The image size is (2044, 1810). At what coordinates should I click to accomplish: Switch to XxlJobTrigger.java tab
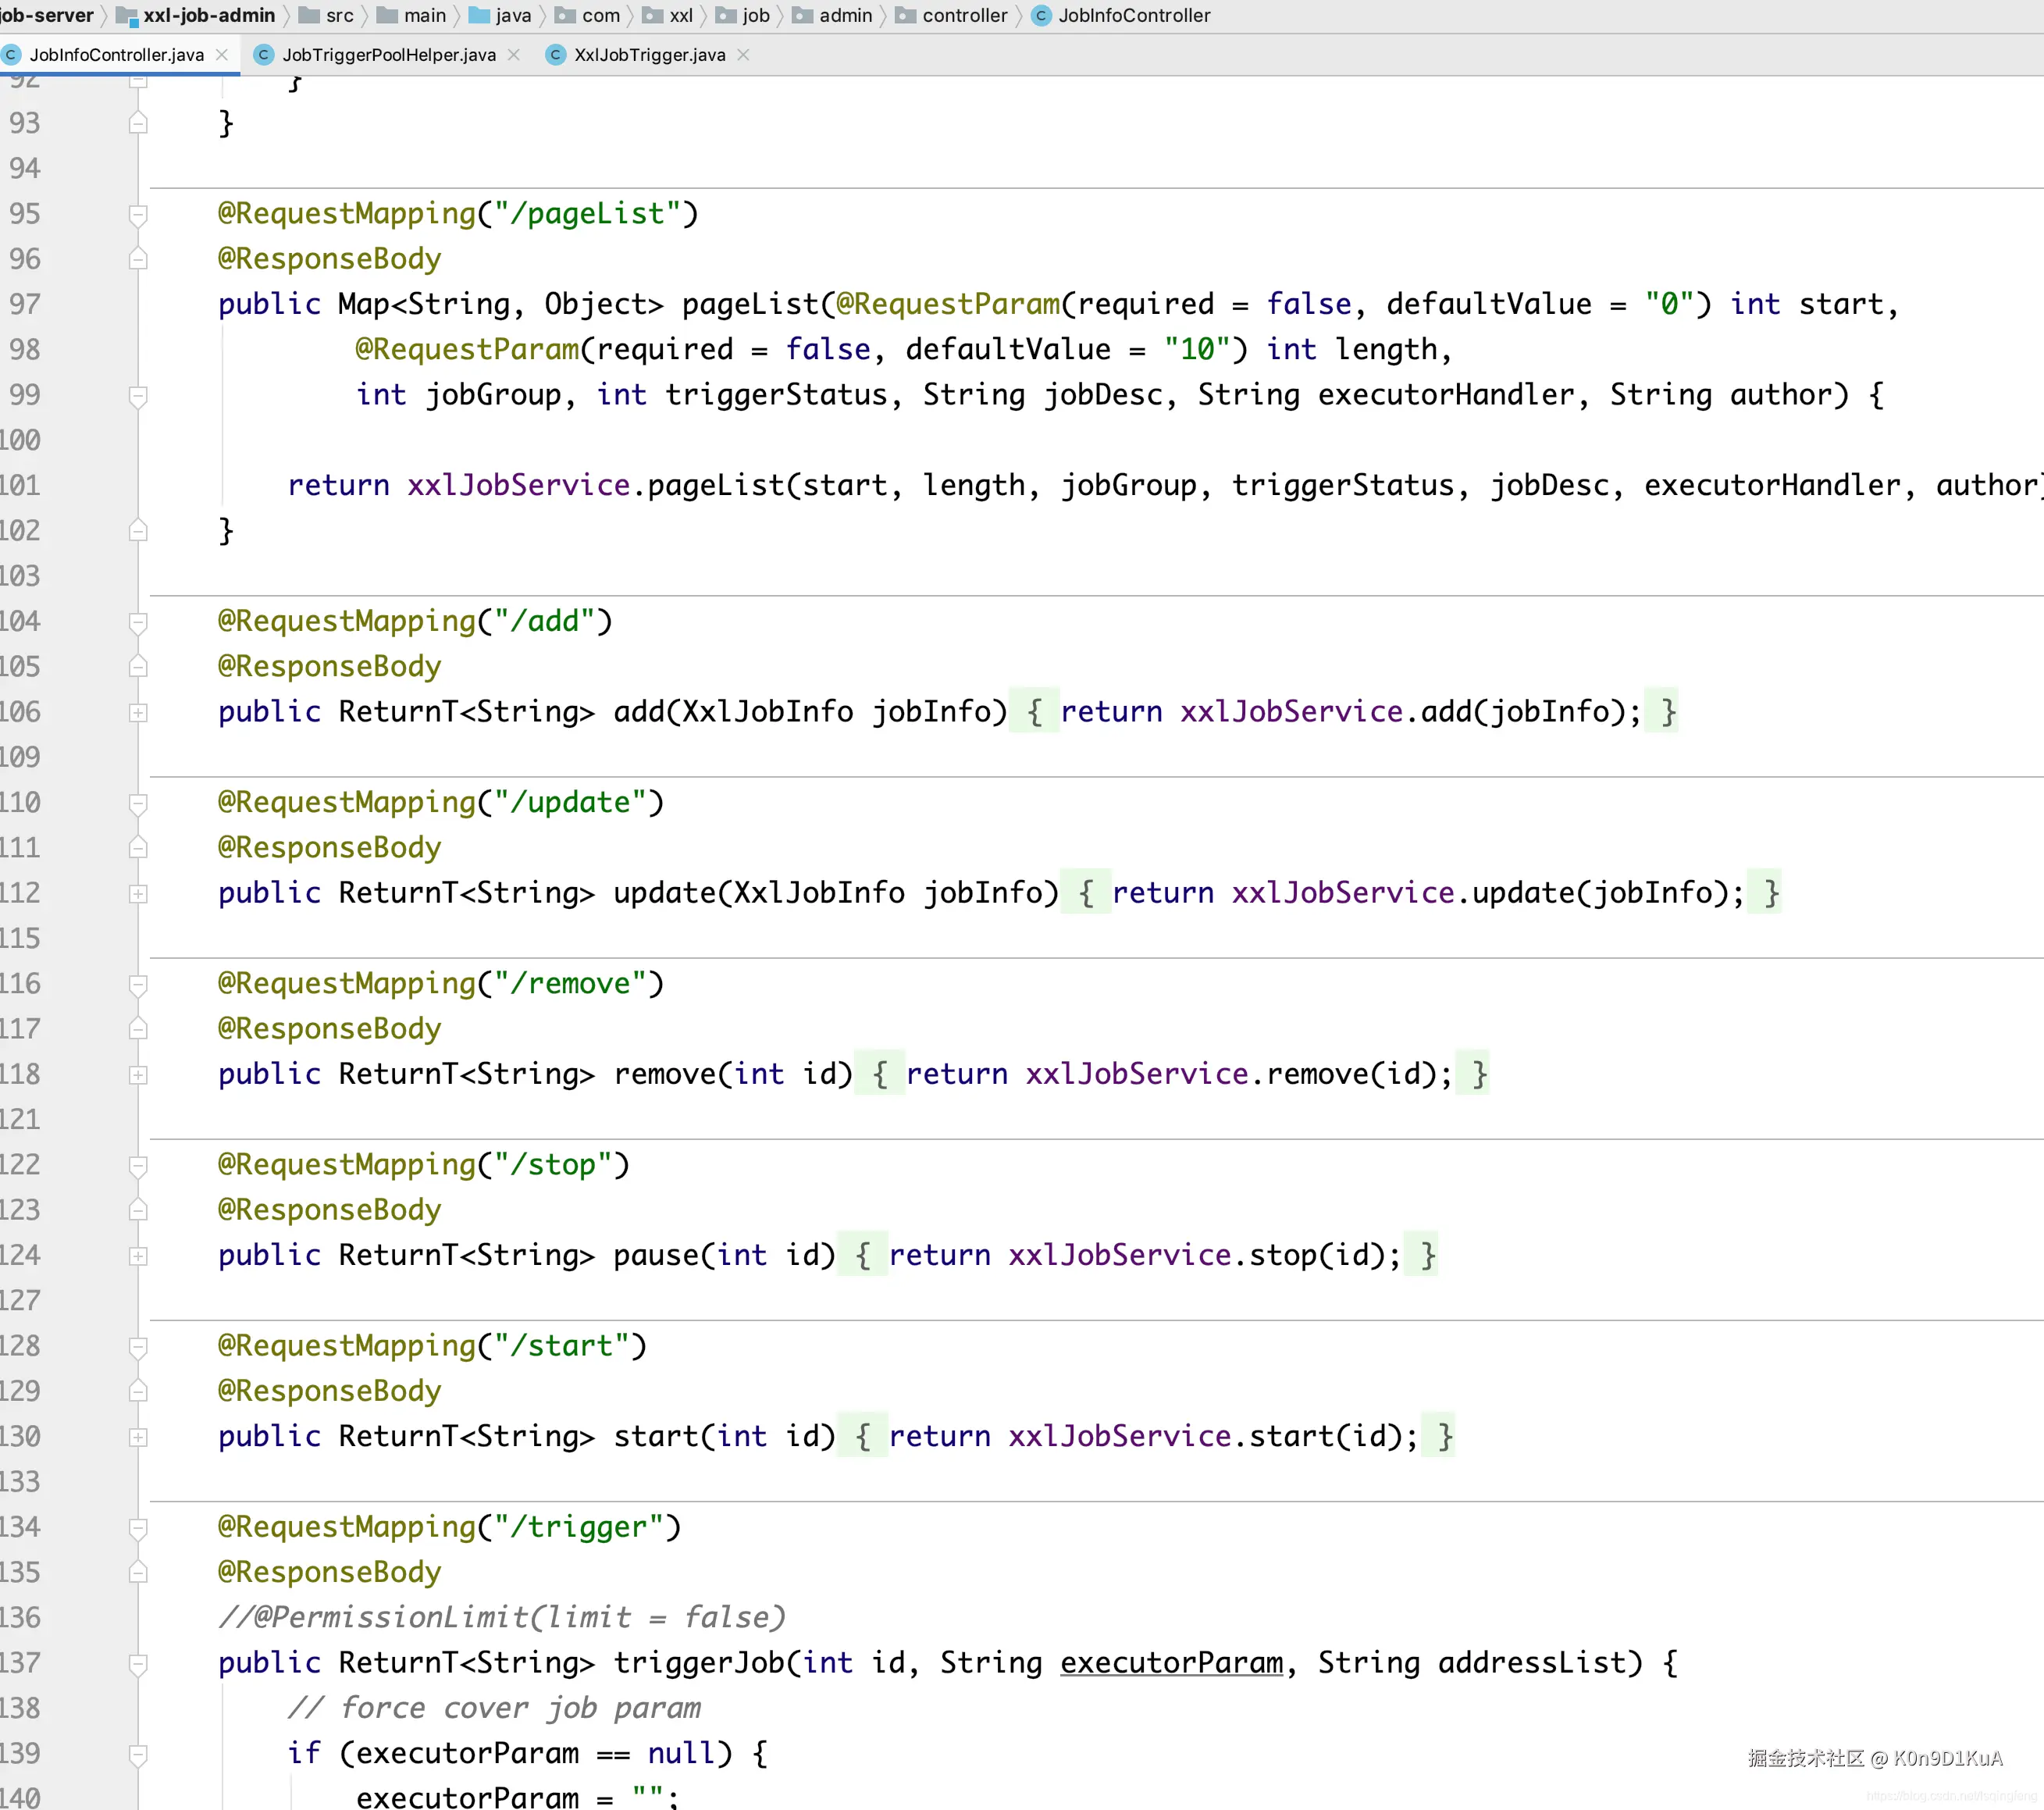(649, 55)
